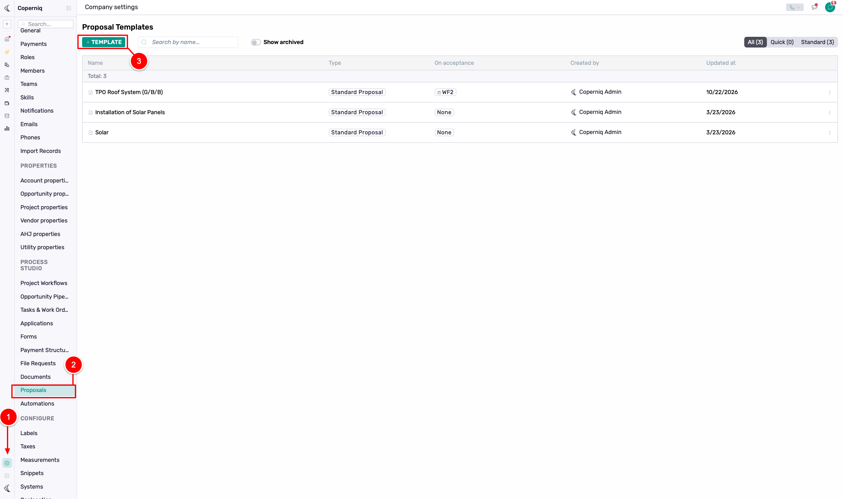Open Documents in Process Studio
The image size is (843, 499).
(x=35, y=377)
